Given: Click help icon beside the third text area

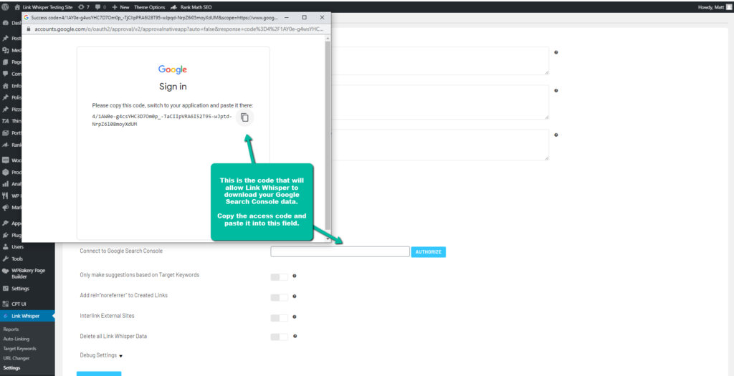Looking at the screenshot, I should point(556,135).
